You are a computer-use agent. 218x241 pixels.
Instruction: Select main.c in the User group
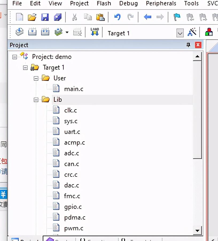74,89
